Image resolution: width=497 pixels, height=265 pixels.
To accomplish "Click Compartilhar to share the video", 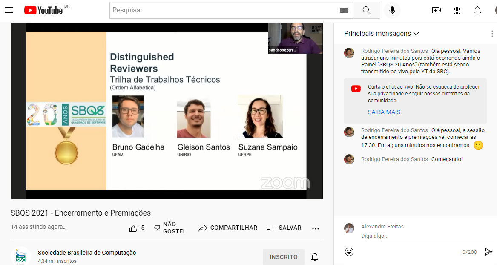I will [228, 228].
